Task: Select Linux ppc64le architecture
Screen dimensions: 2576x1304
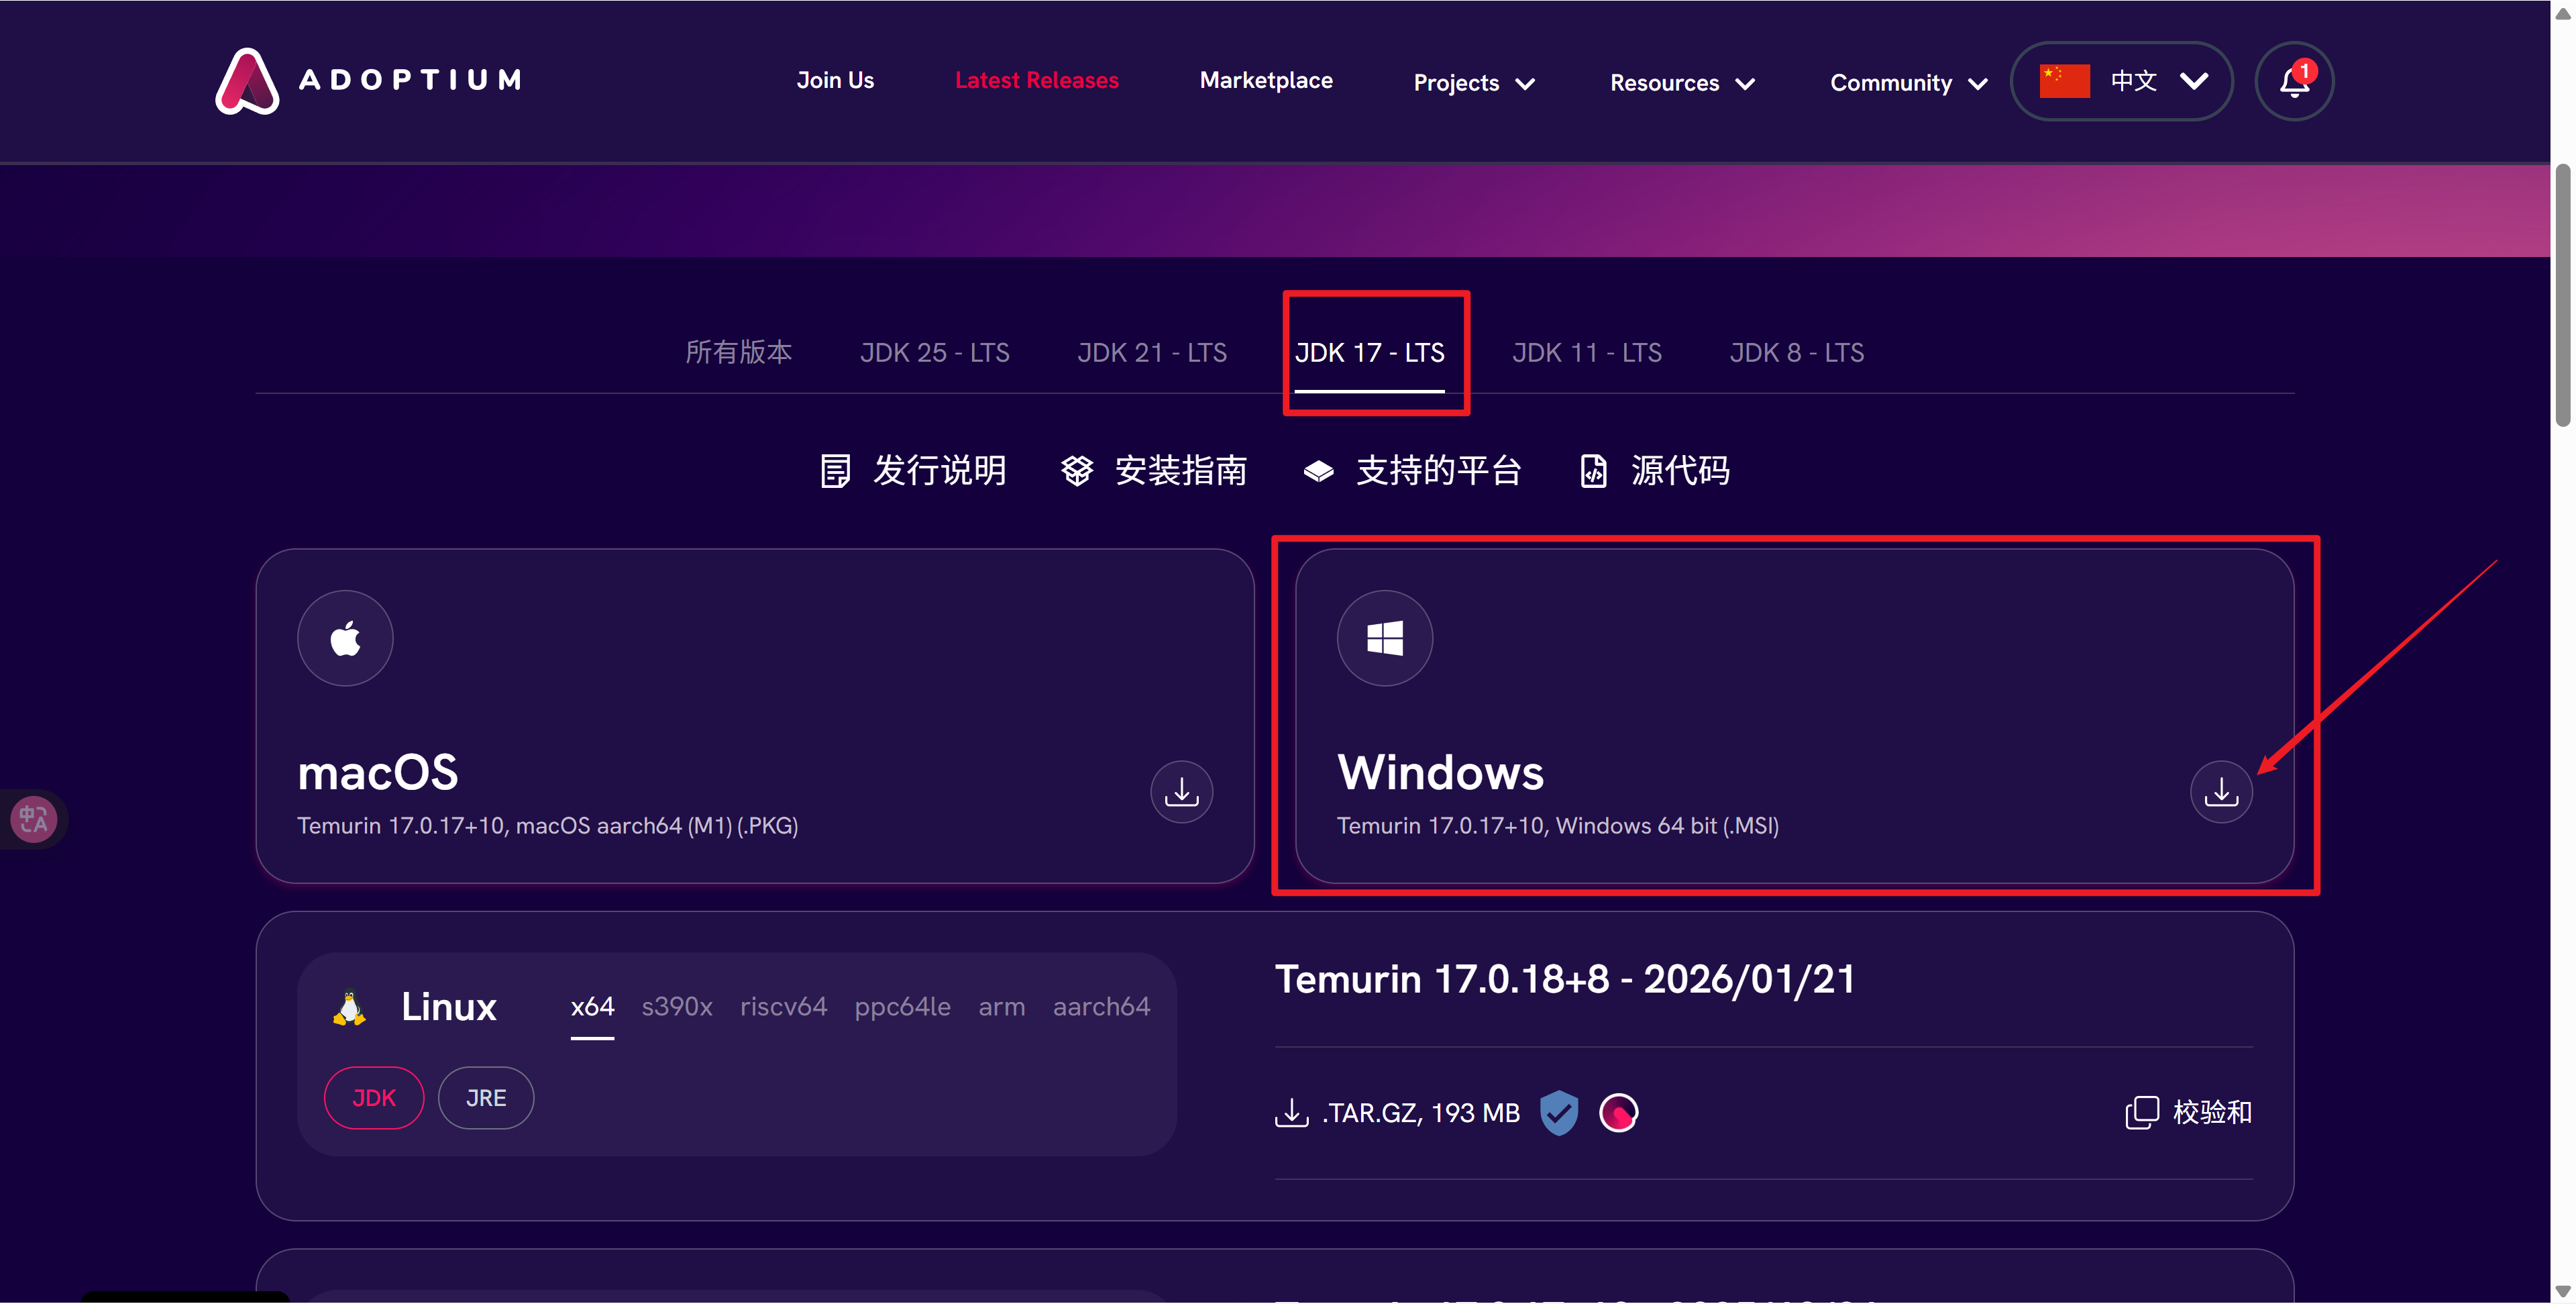Action: [902, 1007]
